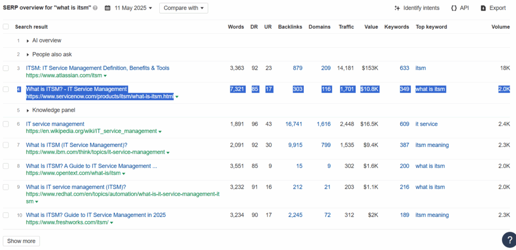This screenshot has height=250, width=516.
Task: Click the Backlinks column header
Action: coord(290,27)
